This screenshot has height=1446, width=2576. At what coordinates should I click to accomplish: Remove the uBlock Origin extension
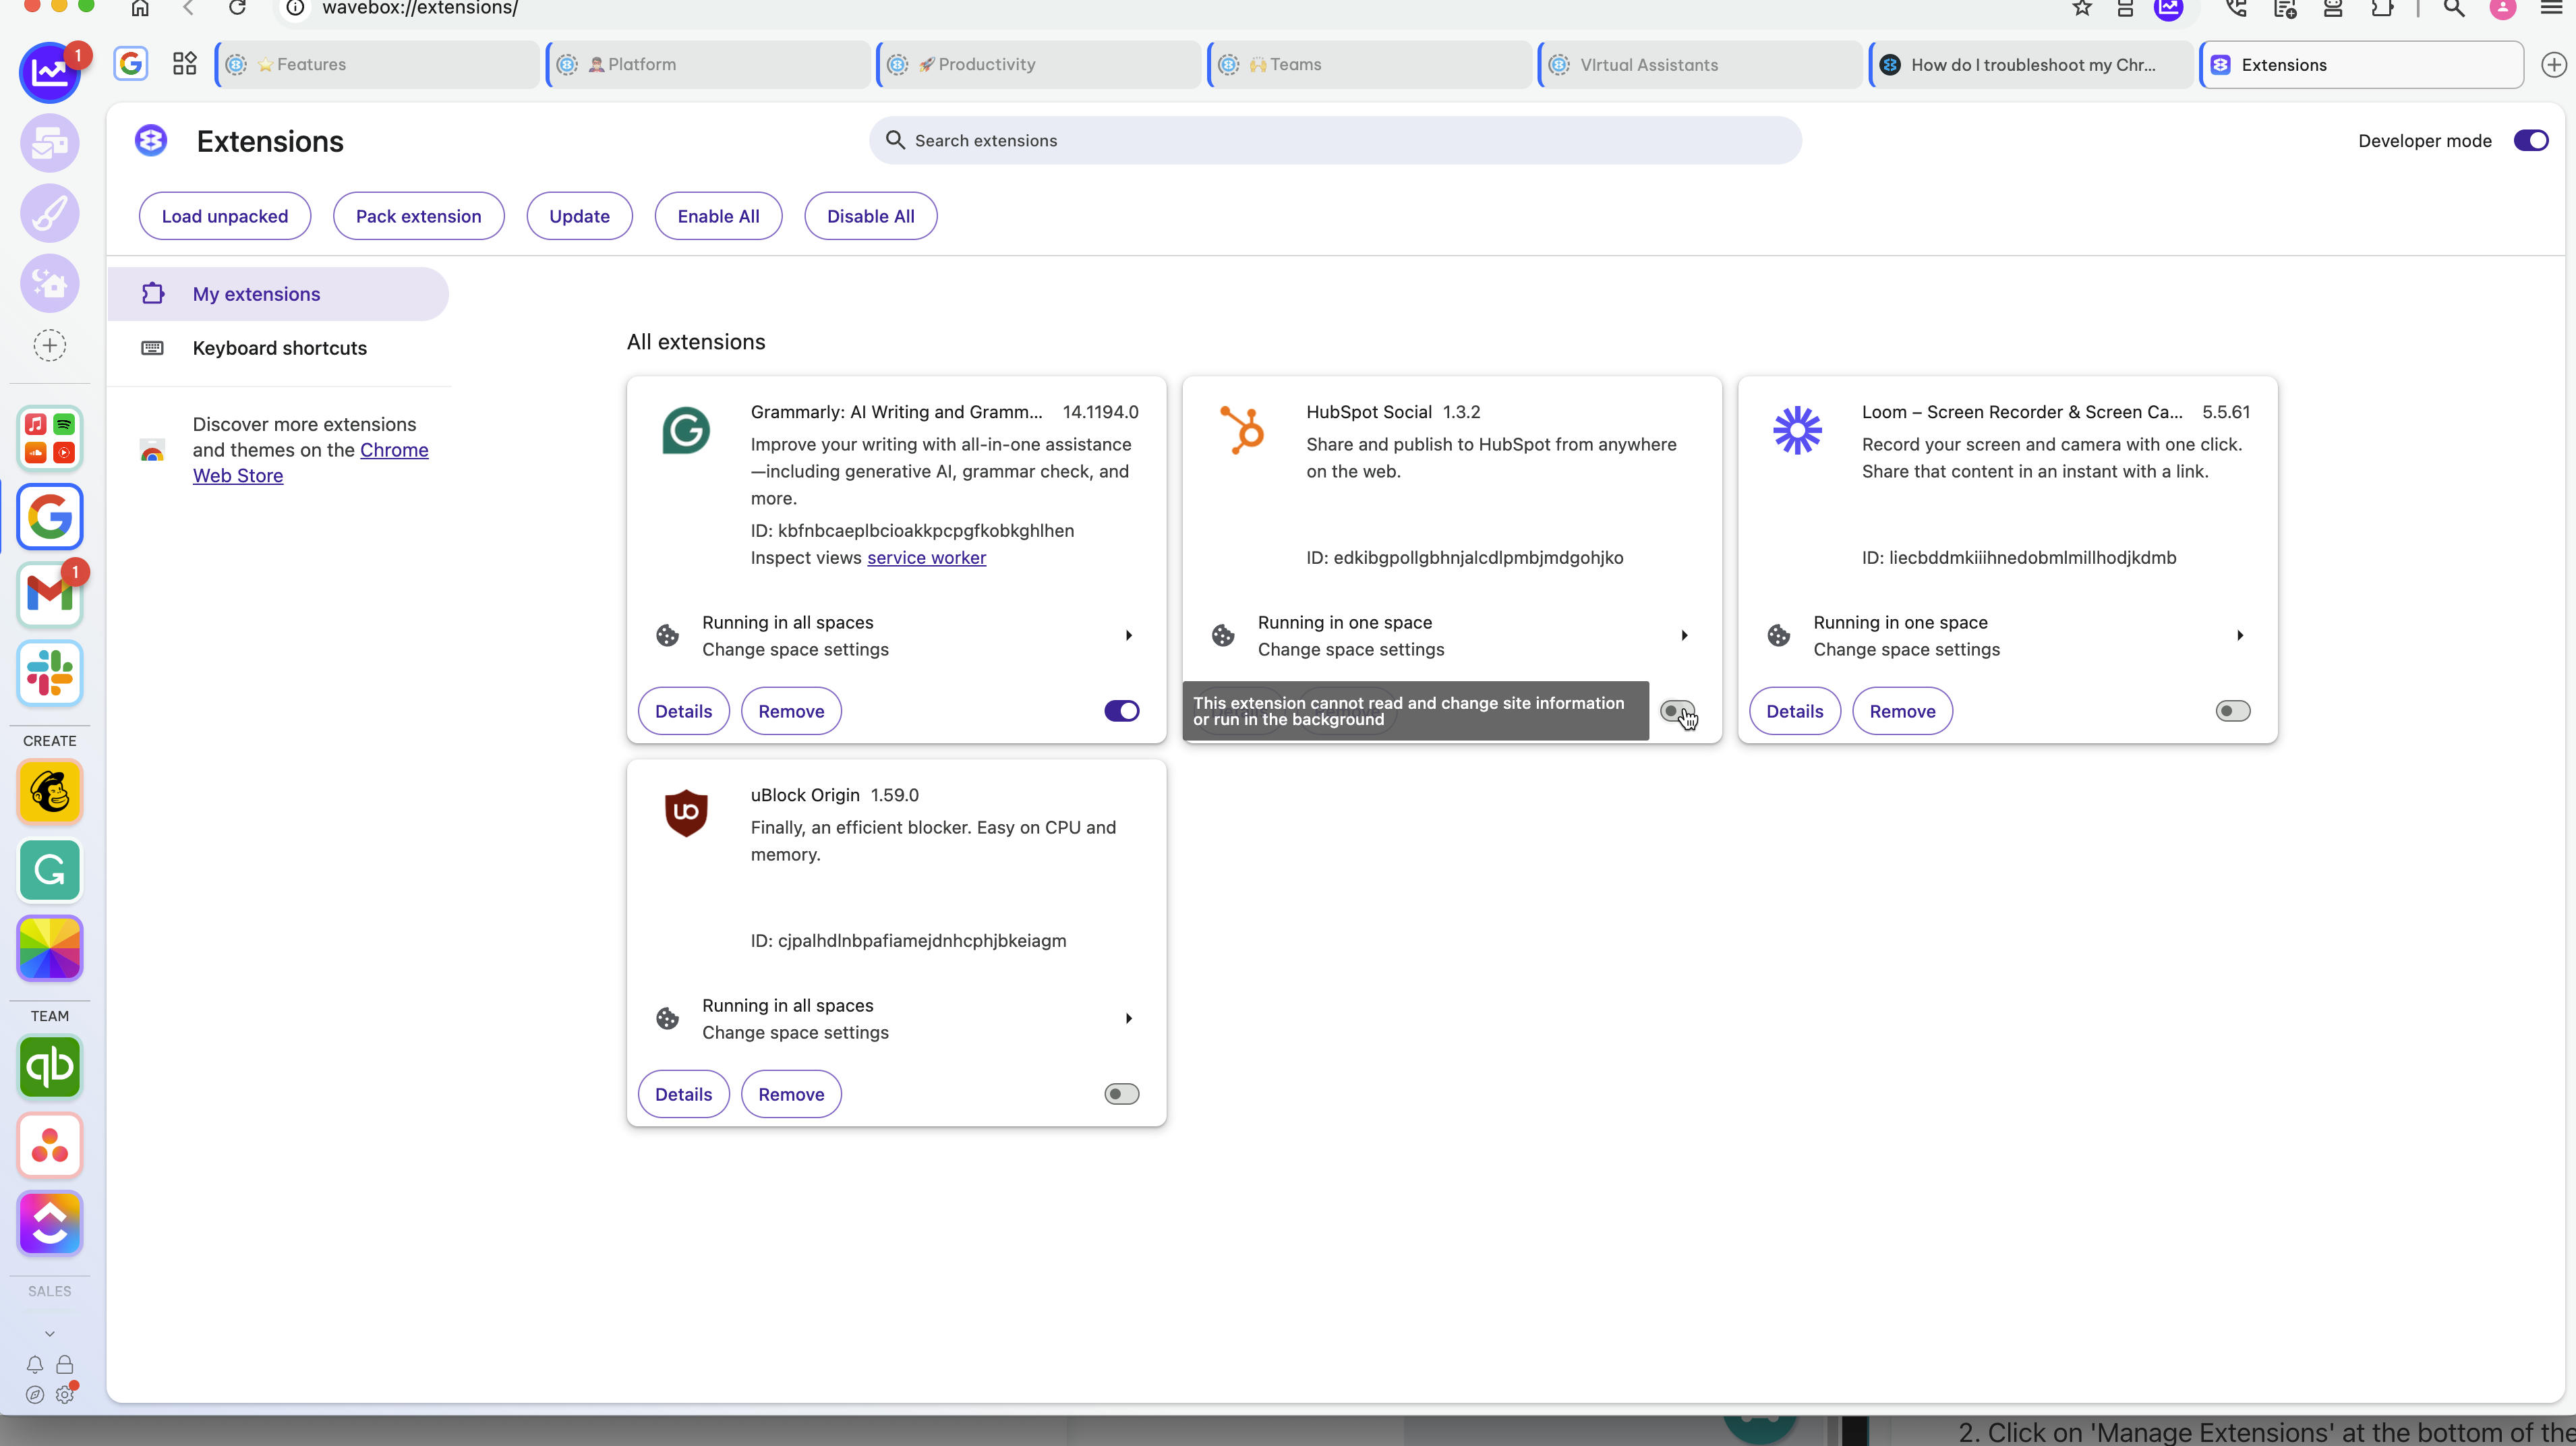click(x=791, y=1094)
